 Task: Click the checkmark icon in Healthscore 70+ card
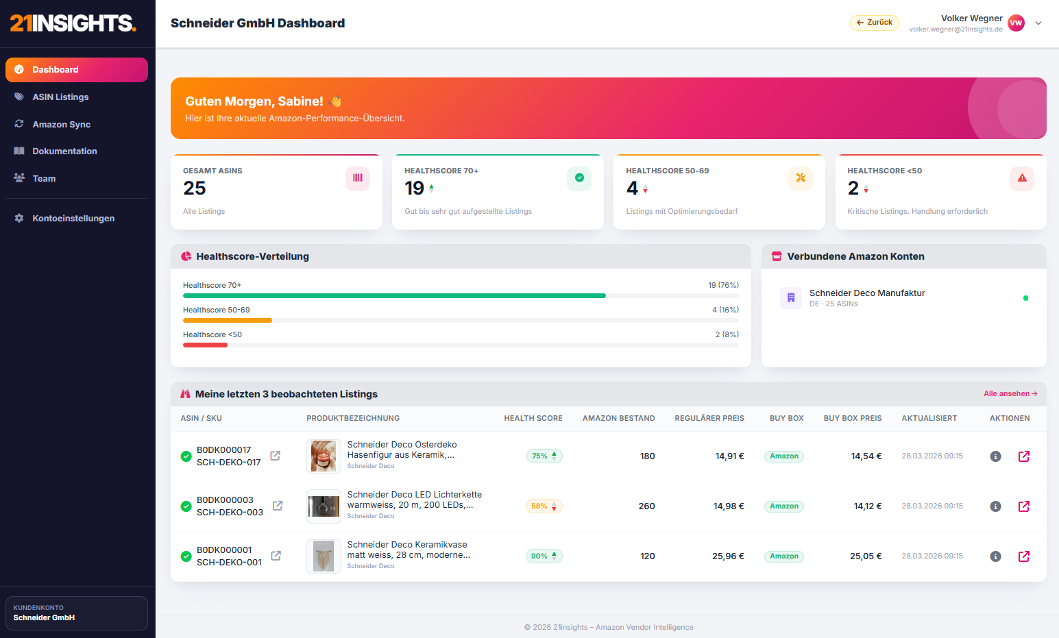pyautogui.click(x=579, y=178)
